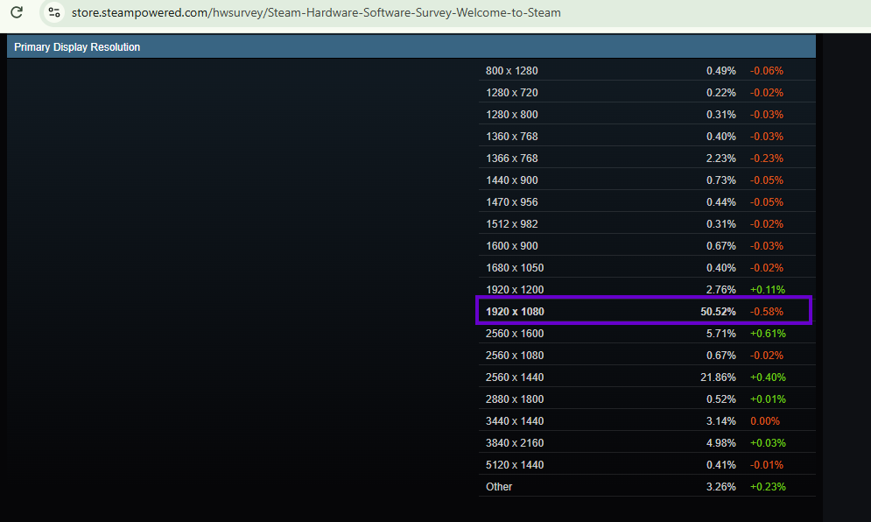The height and width of the screenshot is (522, 871).
Task: Click the 2.23% share value
Action: [721, 158]
